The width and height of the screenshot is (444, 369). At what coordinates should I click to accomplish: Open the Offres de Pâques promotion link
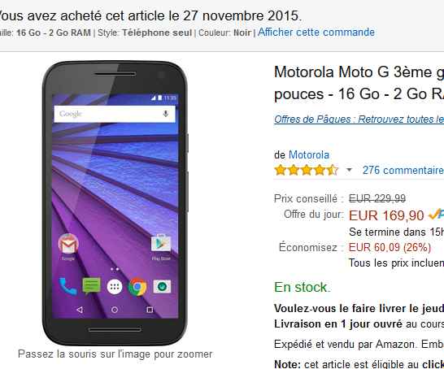coord(359,119)
